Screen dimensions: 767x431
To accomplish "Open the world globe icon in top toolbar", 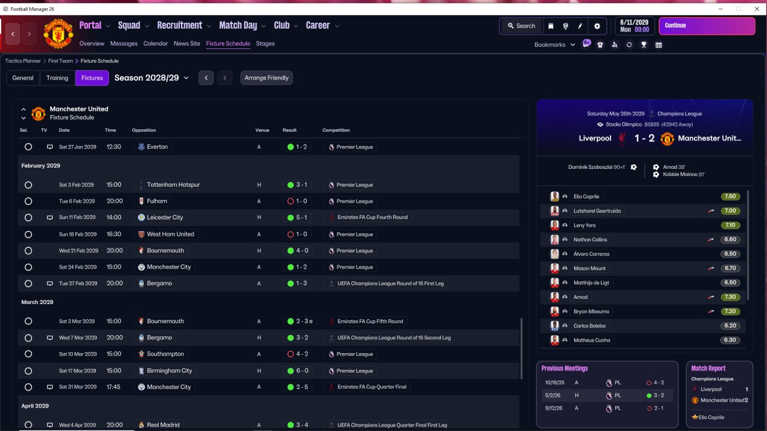I will pos(565,26).
